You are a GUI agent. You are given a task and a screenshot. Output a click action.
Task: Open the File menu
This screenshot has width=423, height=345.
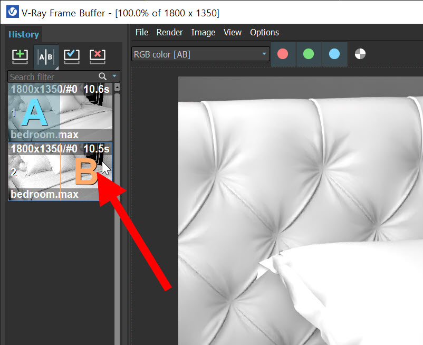142,32
